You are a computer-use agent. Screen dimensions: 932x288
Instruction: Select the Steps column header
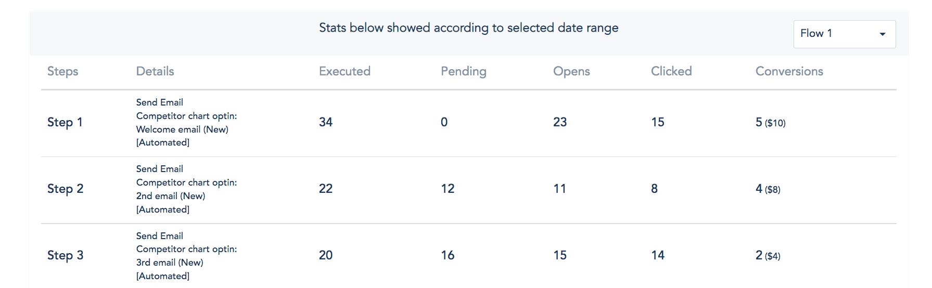[x=62, y=71]
